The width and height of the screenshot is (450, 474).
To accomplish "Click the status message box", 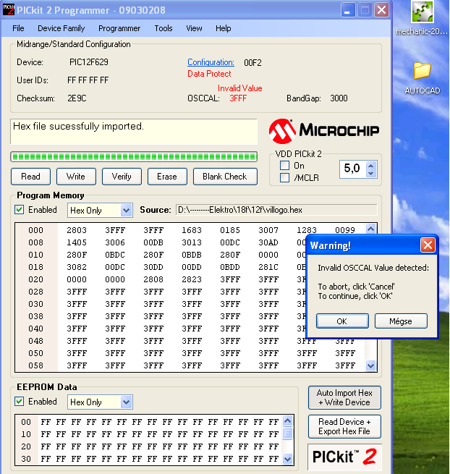I will click(x=134, y=132).
